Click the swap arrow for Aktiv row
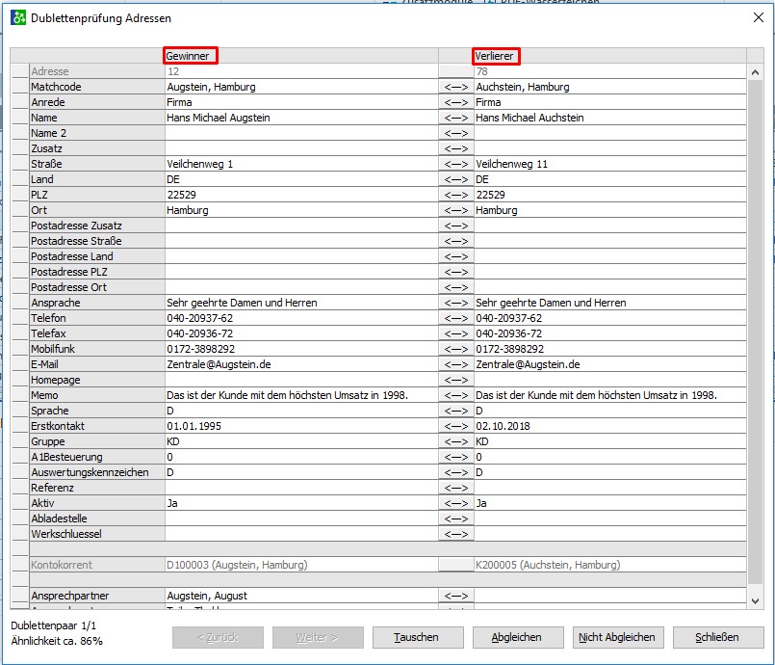This screenshot has width=775, height=665. [455, 503]
